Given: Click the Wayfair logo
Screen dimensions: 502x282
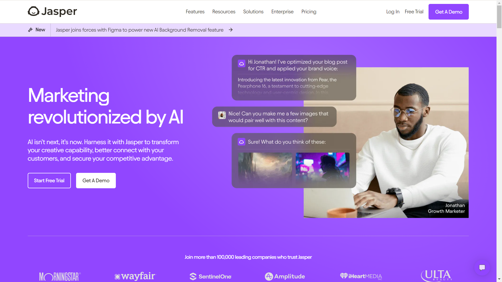Looking at the screenshot, I should (135, 276).
